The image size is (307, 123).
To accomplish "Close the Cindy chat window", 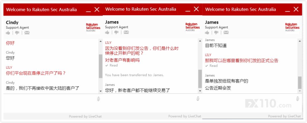I will pyautogui.click(x=97, y=9).
